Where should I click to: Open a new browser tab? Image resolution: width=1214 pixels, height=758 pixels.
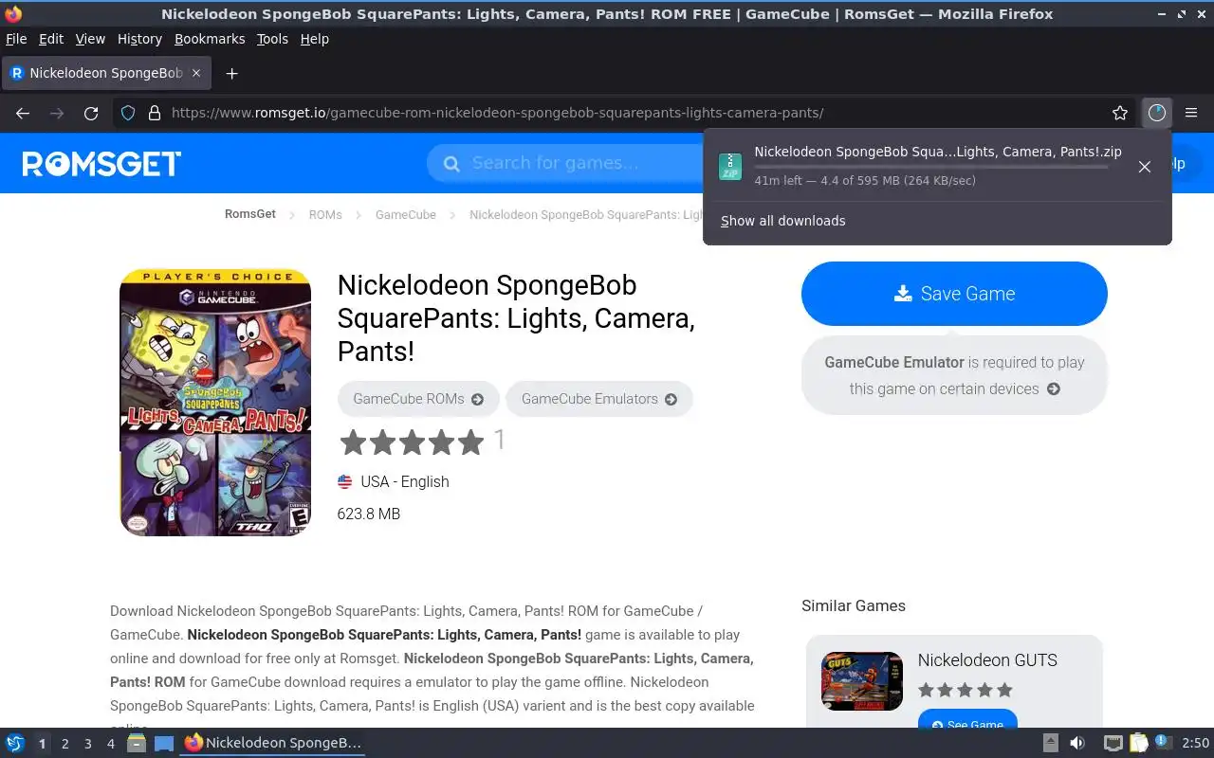coord(231,73)
